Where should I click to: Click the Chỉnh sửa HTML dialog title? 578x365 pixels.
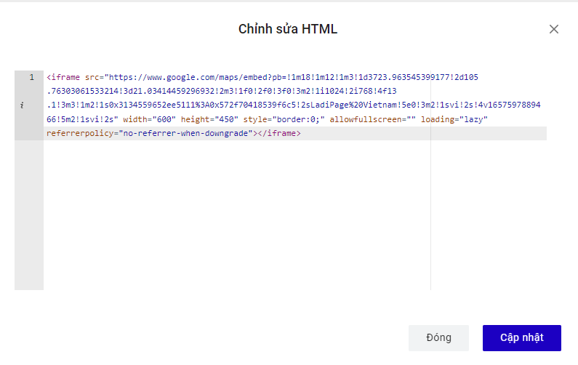[x=288, y=29]
